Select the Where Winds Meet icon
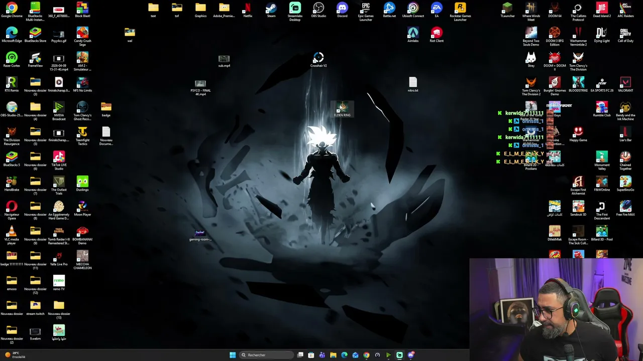 click(531, 12)
